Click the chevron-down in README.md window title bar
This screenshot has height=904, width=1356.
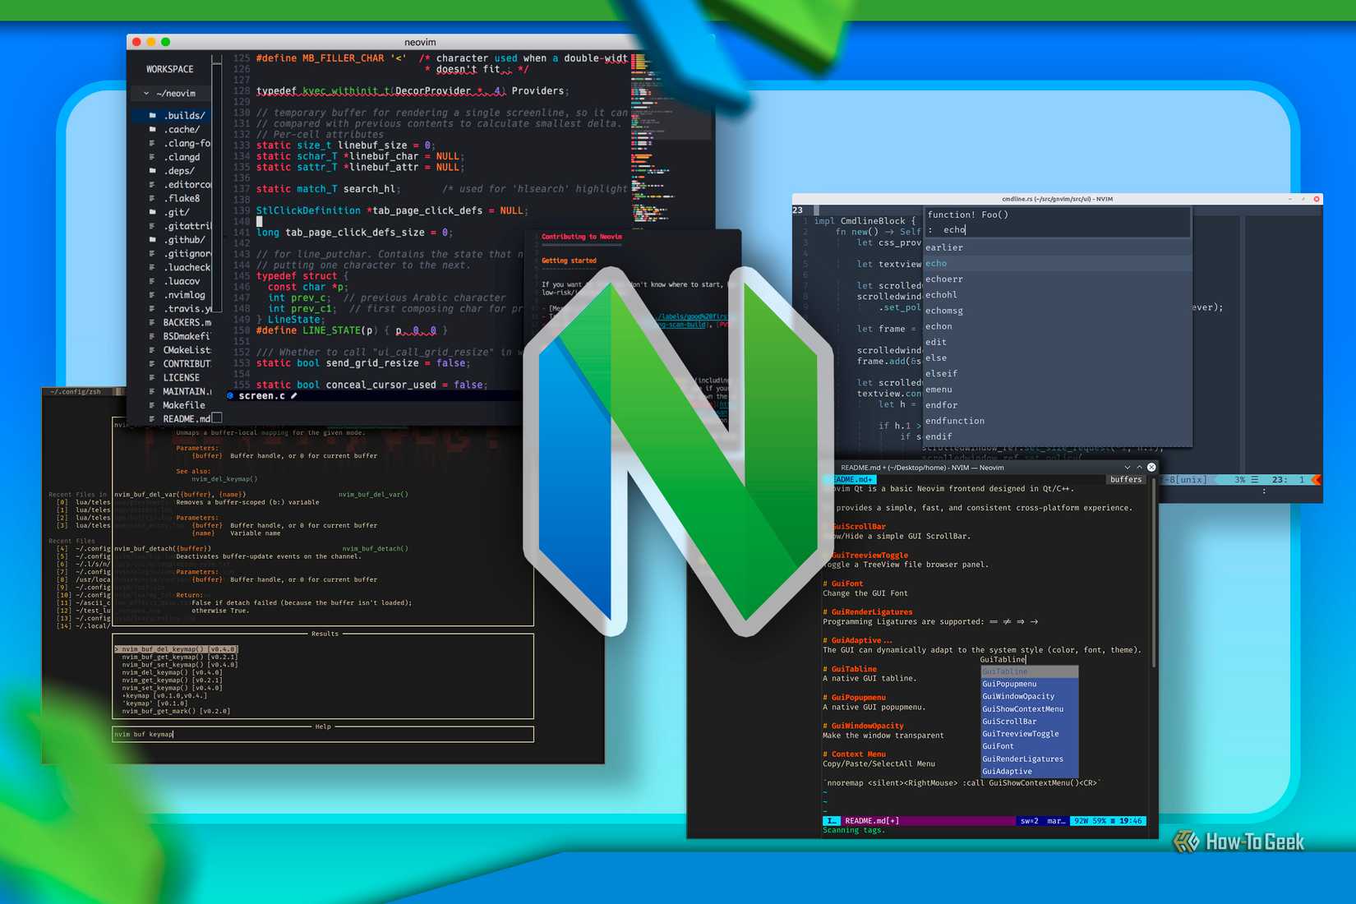pyautogui.click(x=1127, y=468)
